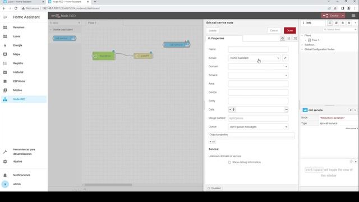Screen dimensions: 359x202
Task: Add an output property
Action: (212, 142)
